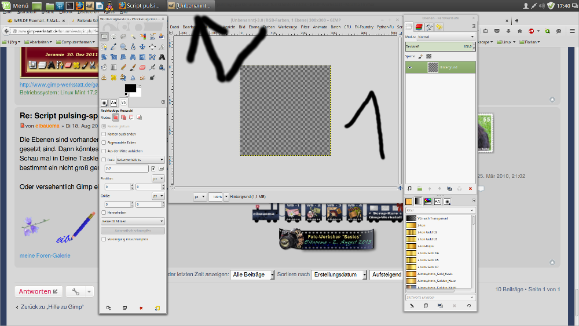Open the Seitenverhältnis dropdown

coord(140,160)
